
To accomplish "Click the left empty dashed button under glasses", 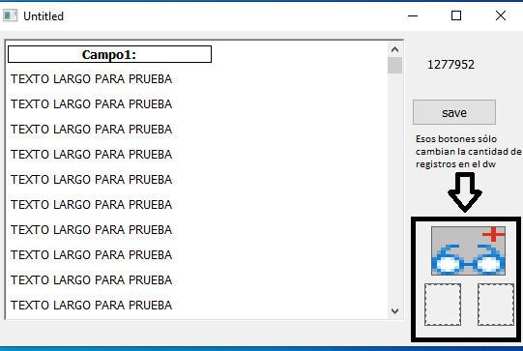I will pos(443,305).
